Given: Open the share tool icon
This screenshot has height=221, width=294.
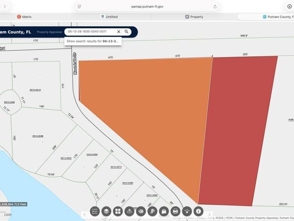Looking at the screenshot, I should [x=187, y=211].
